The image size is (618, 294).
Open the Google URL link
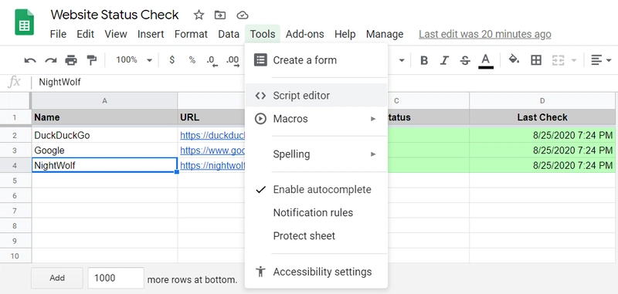pos(212,150)
